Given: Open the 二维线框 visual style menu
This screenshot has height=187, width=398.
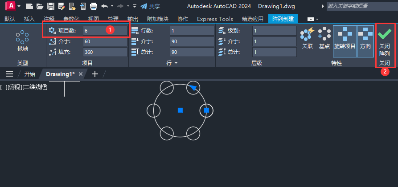Looking at the screenshot, I should click(x=35, y=87).
